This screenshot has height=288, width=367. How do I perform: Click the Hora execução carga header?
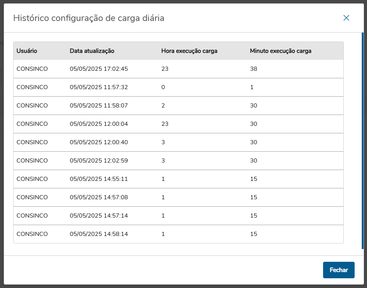[189, 51]
